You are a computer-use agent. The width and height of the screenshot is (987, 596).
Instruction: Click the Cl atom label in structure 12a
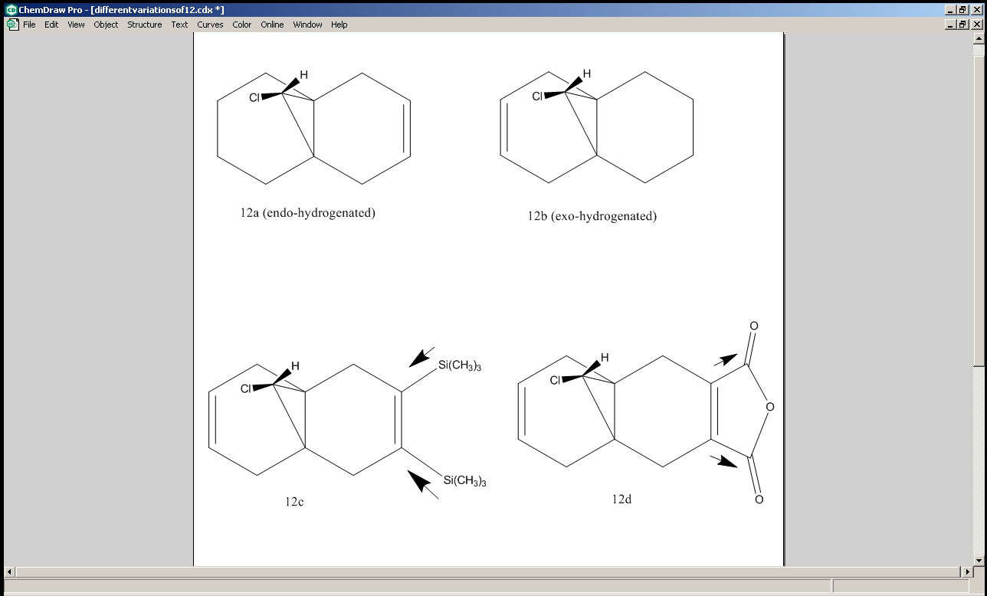click(x=254, y=97)
